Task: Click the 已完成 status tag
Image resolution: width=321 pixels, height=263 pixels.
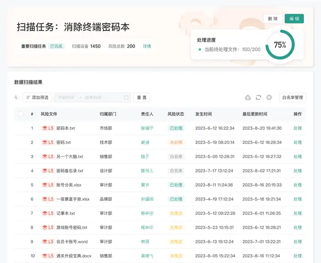Action: pyautogui.click(x=56, y=46)
